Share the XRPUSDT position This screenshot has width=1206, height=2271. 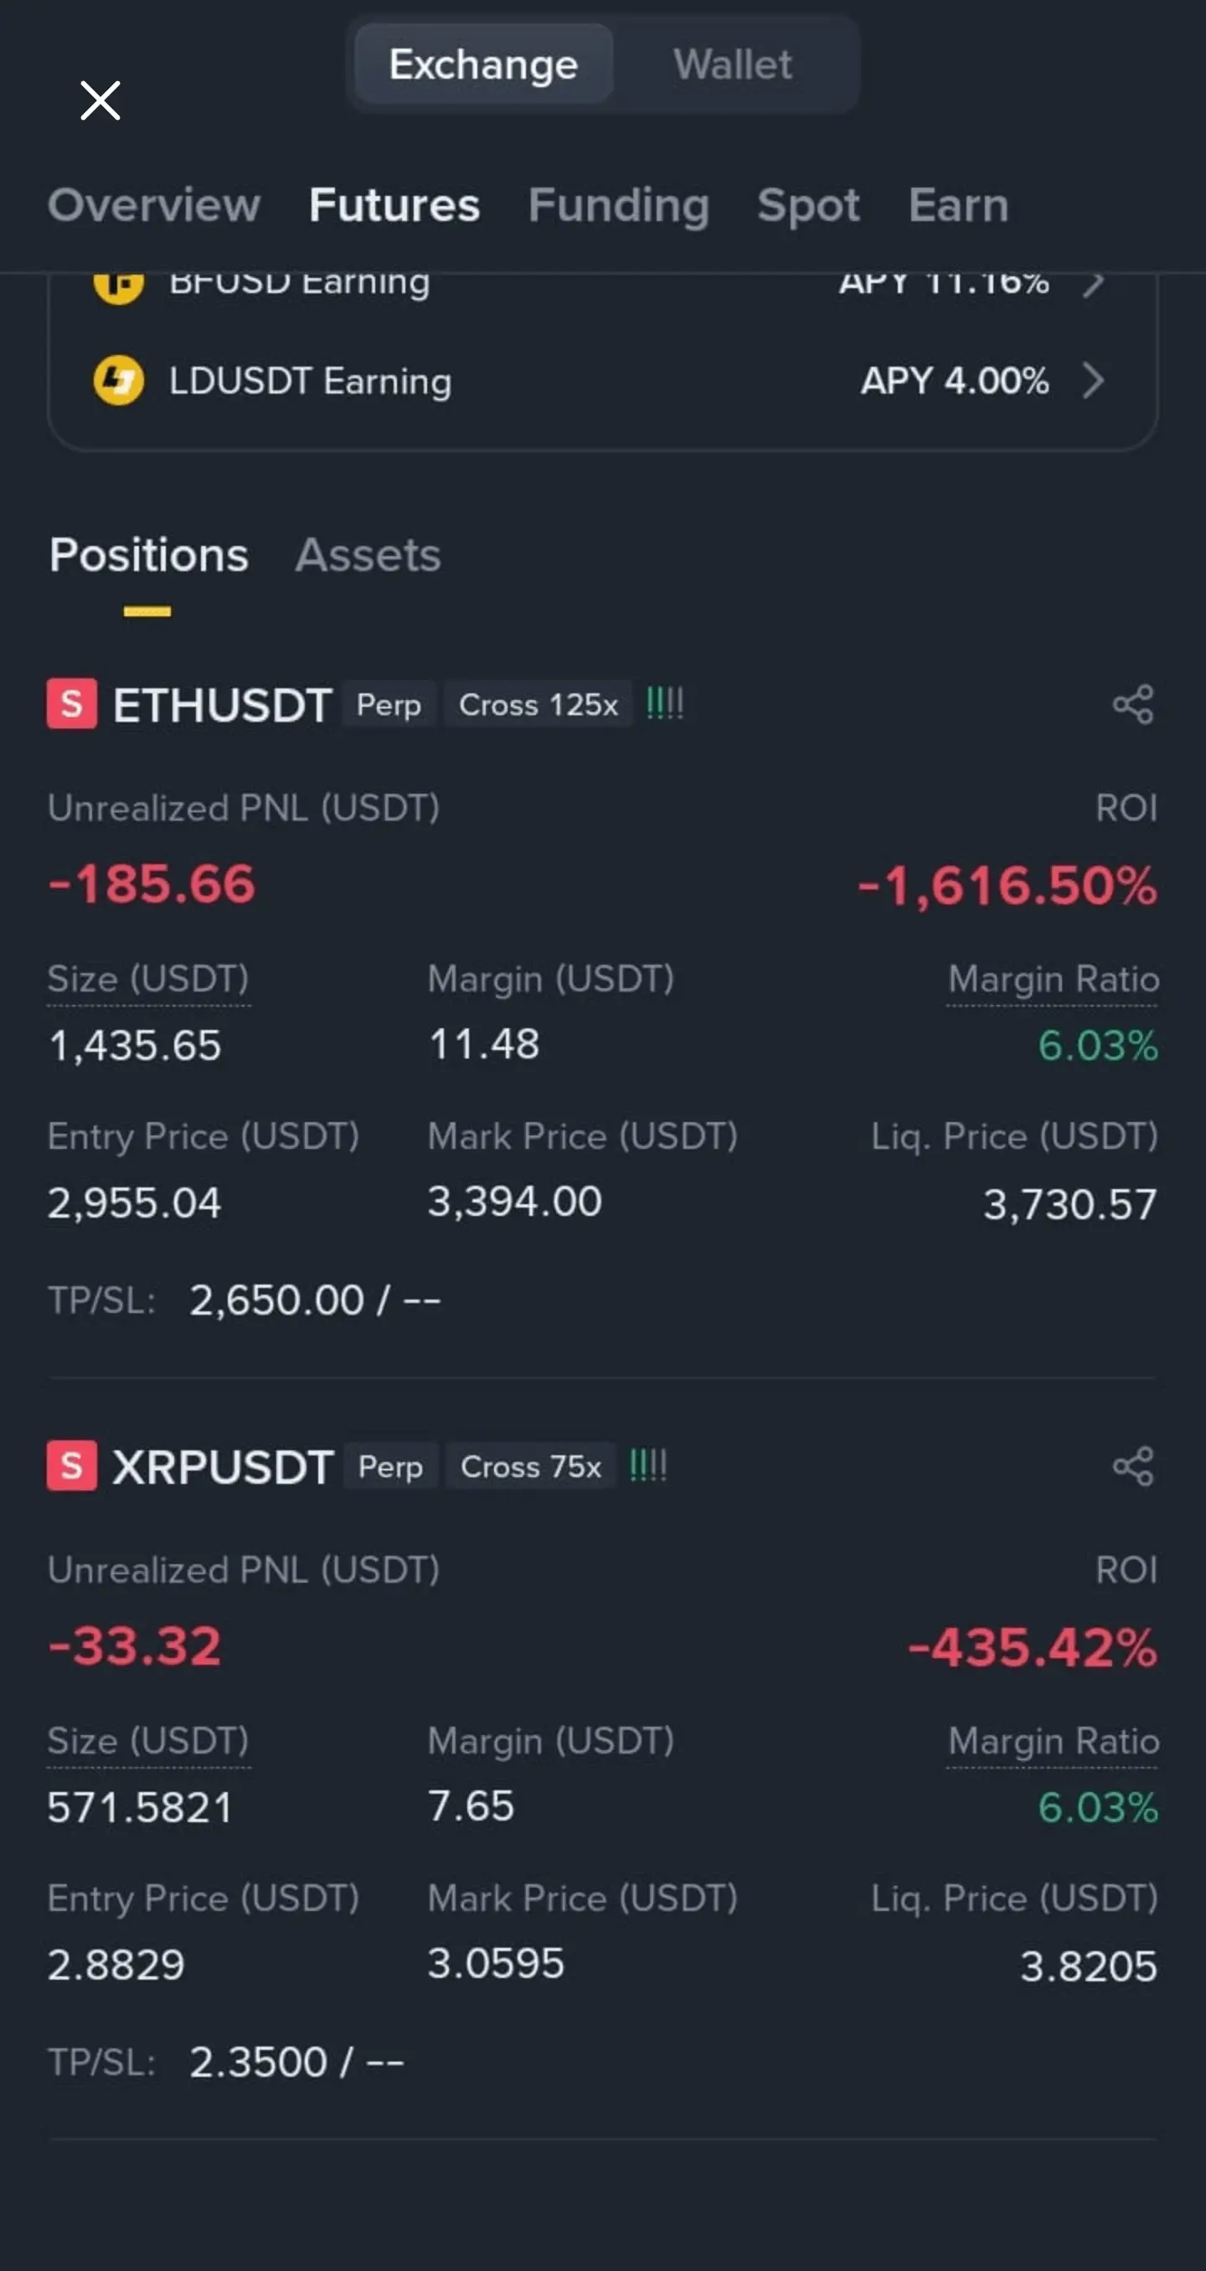pyautogui.click(x=1133, y=1465)
